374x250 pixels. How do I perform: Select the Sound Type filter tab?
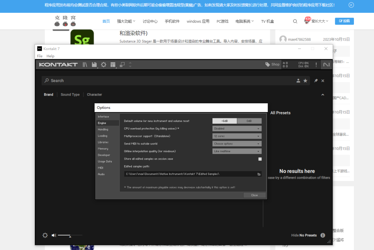pyautogui.click(x=70, y=95)
